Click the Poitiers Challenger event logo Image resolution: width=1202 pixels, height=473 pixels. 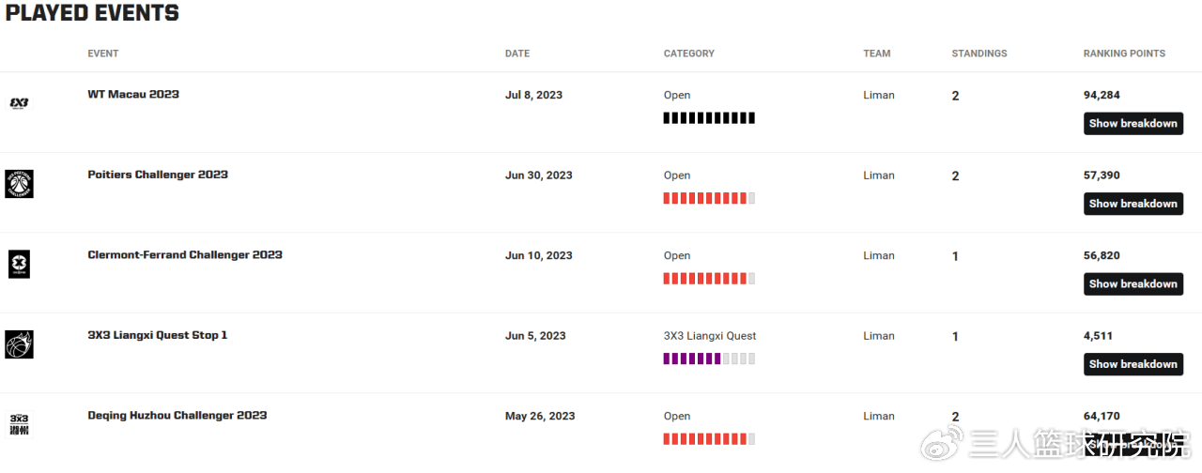[19, 183]
